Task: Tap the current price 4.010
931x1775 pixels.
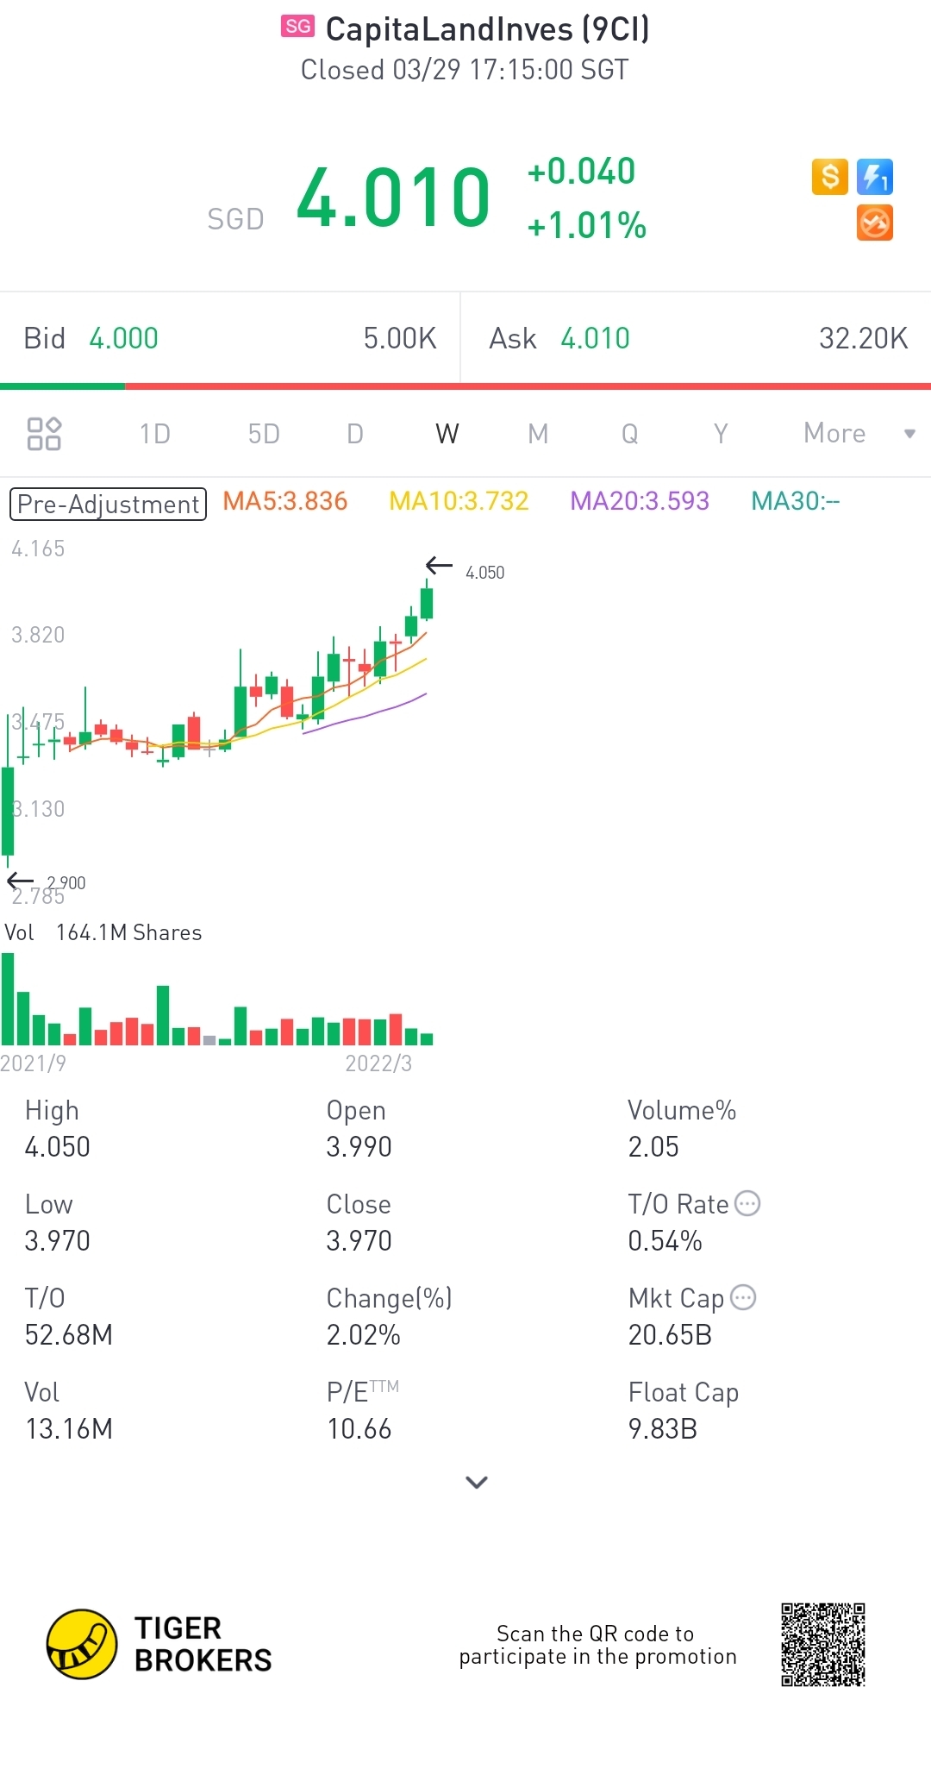Action: pyautogui.click(x=393, y=198)
